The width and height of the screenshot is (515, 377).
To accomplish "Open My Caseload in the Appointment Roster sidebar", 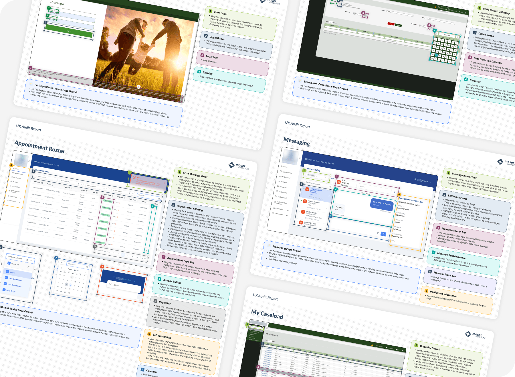I will click(x=17, y=178).
